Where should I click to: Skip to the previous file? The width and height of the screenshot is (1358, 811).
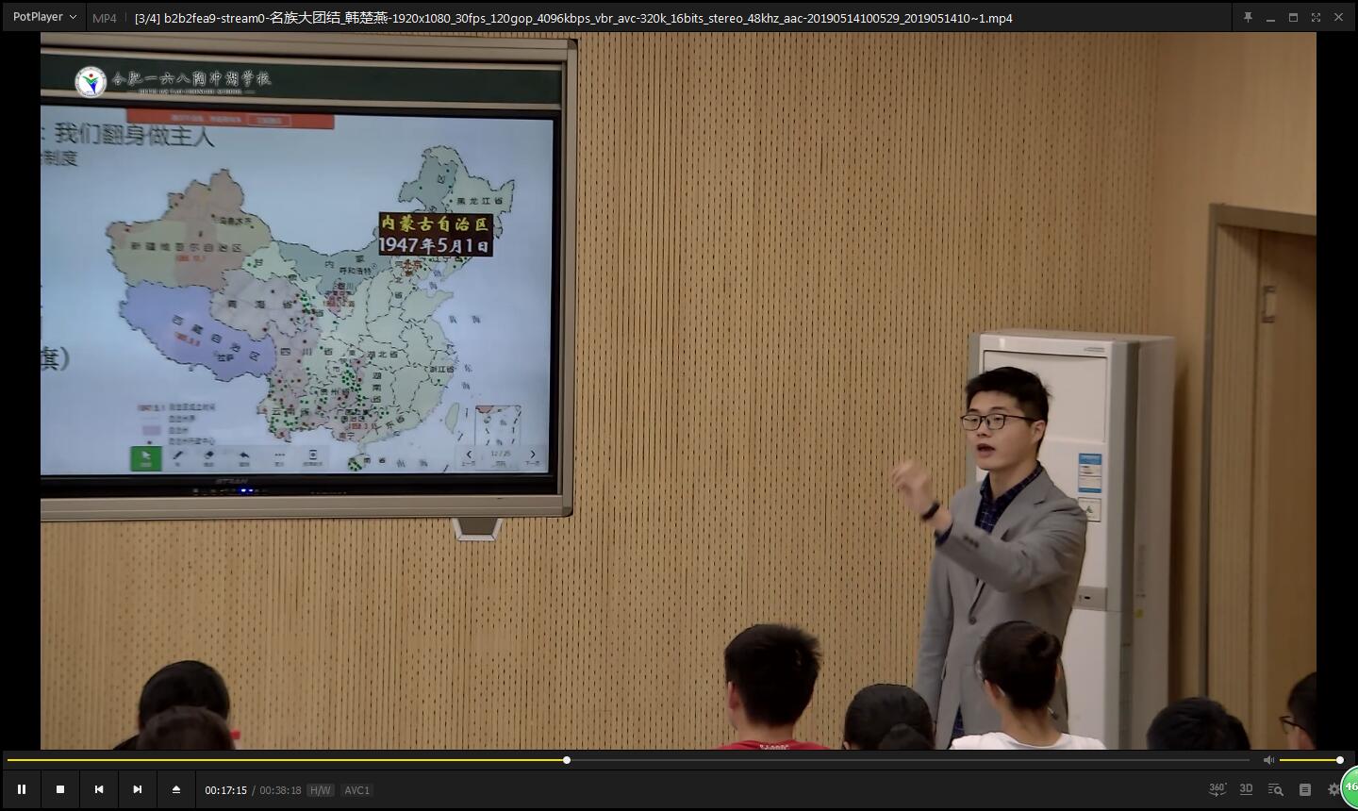(99, 789)
